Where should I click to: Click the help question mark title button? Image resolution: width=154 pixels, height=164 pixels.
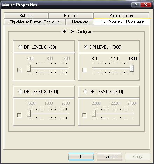pos(135,5)
